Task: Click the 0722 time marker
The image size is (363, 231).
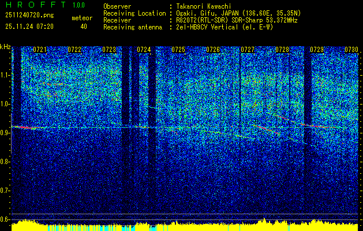Action: (74, 50)
